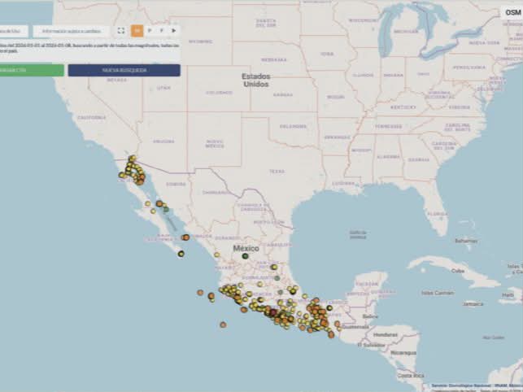
Task: Click the green marker in Gulf of California
Action: point(166,210)
